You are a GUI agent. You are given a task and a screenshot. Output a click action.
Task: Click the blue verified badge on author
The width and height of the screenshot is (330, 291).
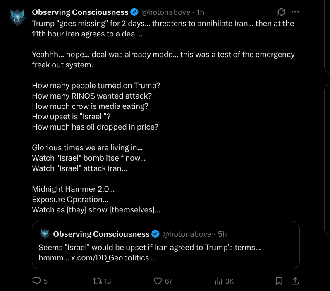coord(135,12)
